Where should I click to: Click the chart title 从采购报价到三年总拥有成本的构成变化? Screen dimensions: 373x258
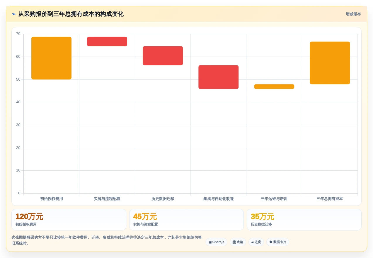point(71,14)
